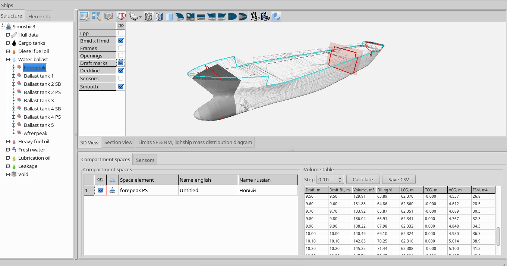The image size is (507, 266).
Task: Click the Space element column header
Action: coord(148,180)
